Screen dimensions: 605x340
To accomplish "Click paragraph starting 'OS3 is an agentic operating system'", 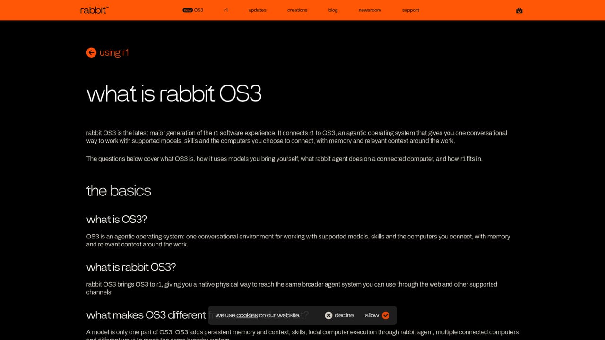I will click(298, 240).
